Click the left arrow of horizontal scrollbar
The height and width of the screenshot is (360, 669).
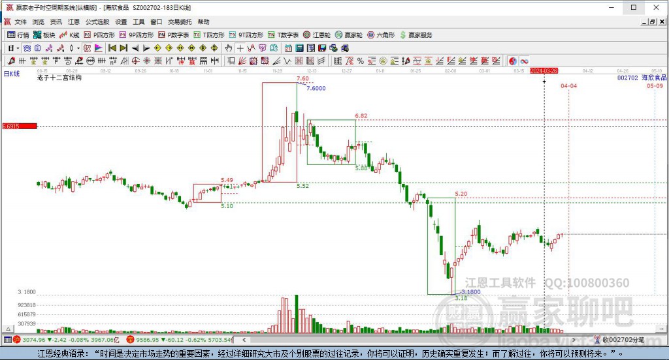coord(244,340)
